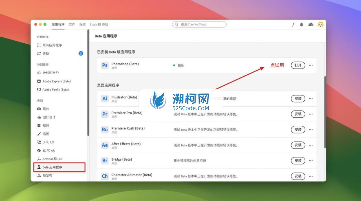This screenshot has height=201, width=361.
Task: Select the 图形设计 category
Action: [46, 117]
